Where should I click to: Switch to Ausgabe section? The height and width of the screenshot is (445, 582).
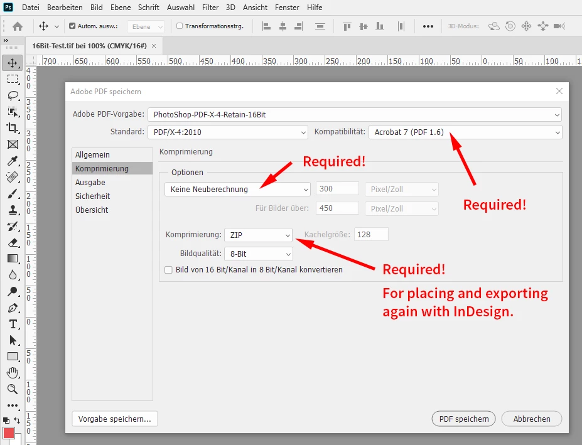pos(112,182)
